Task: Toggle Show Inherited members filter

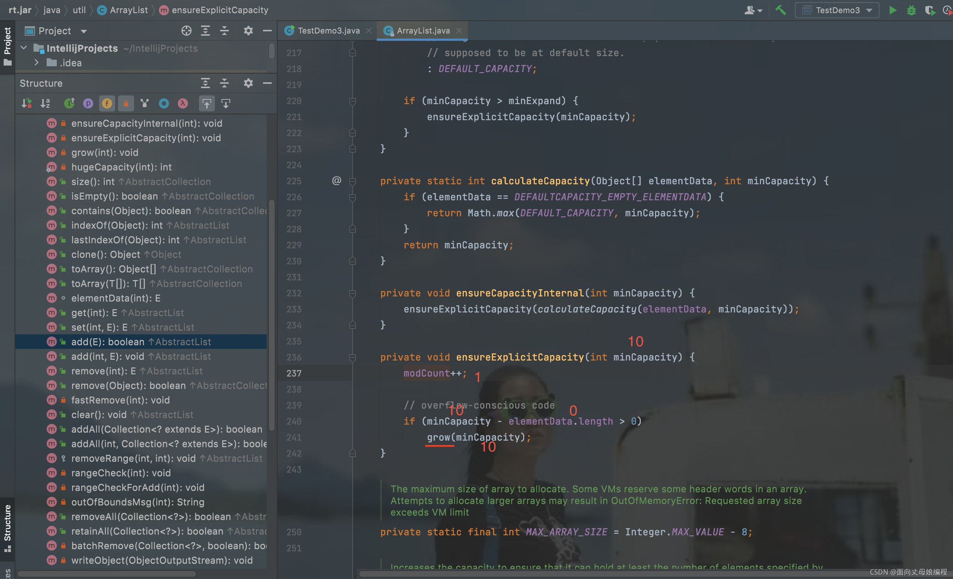Action: tap(69, 103)
